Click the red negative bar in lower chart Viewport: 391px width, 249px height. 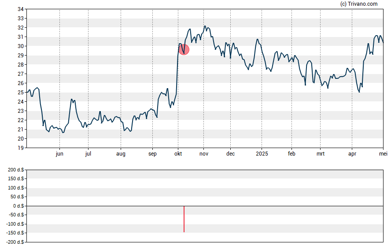[184, 219]
